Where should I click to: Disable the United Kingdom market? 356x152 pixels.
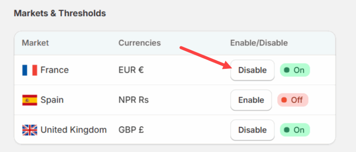click(x=252, y=130)
